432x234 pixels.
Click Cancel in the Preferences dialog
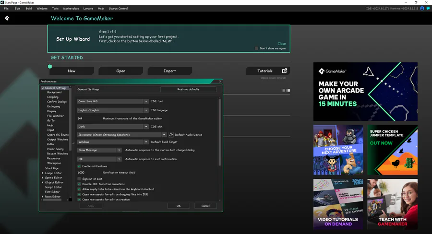pos(205,206)
